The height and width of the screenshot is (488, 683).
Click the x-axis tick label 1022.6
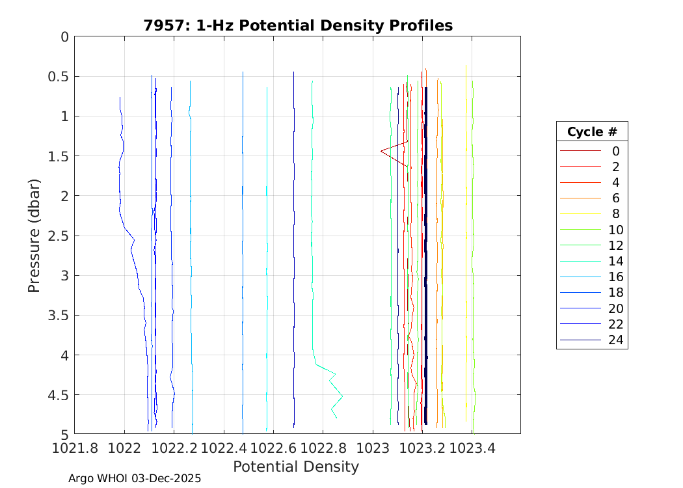tap(273, 448)
